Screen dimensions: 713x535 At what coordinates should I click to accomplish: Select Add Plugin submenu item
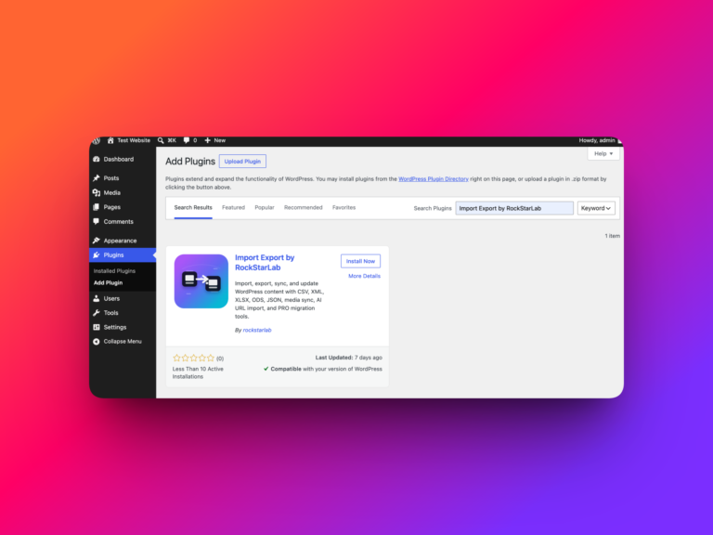click(108, 283)
